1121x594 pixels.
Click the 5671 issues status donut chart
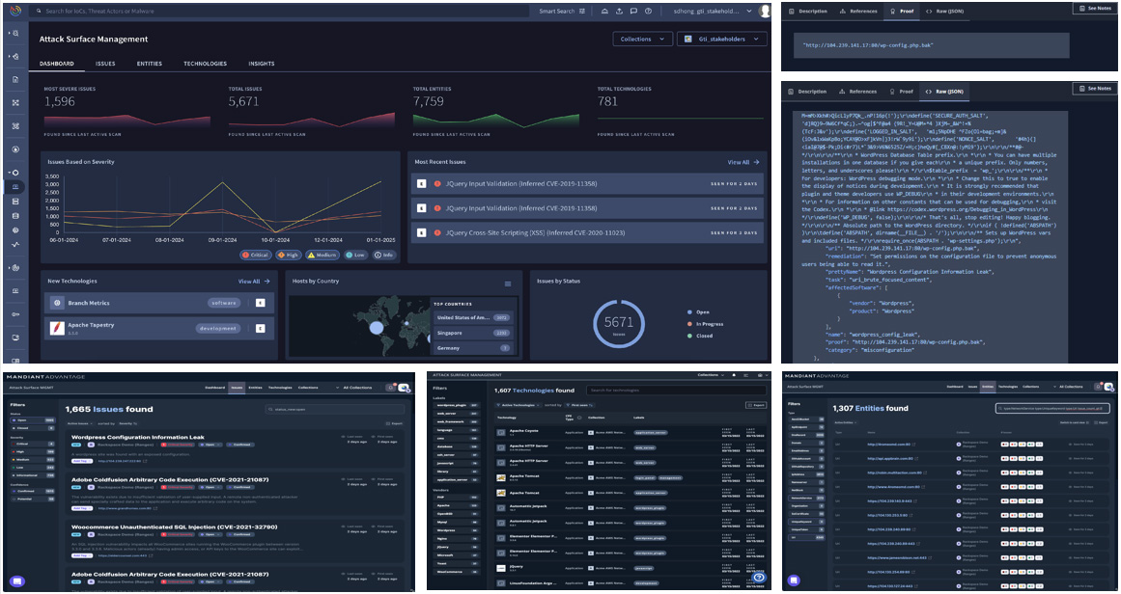[x=618, y=323]
